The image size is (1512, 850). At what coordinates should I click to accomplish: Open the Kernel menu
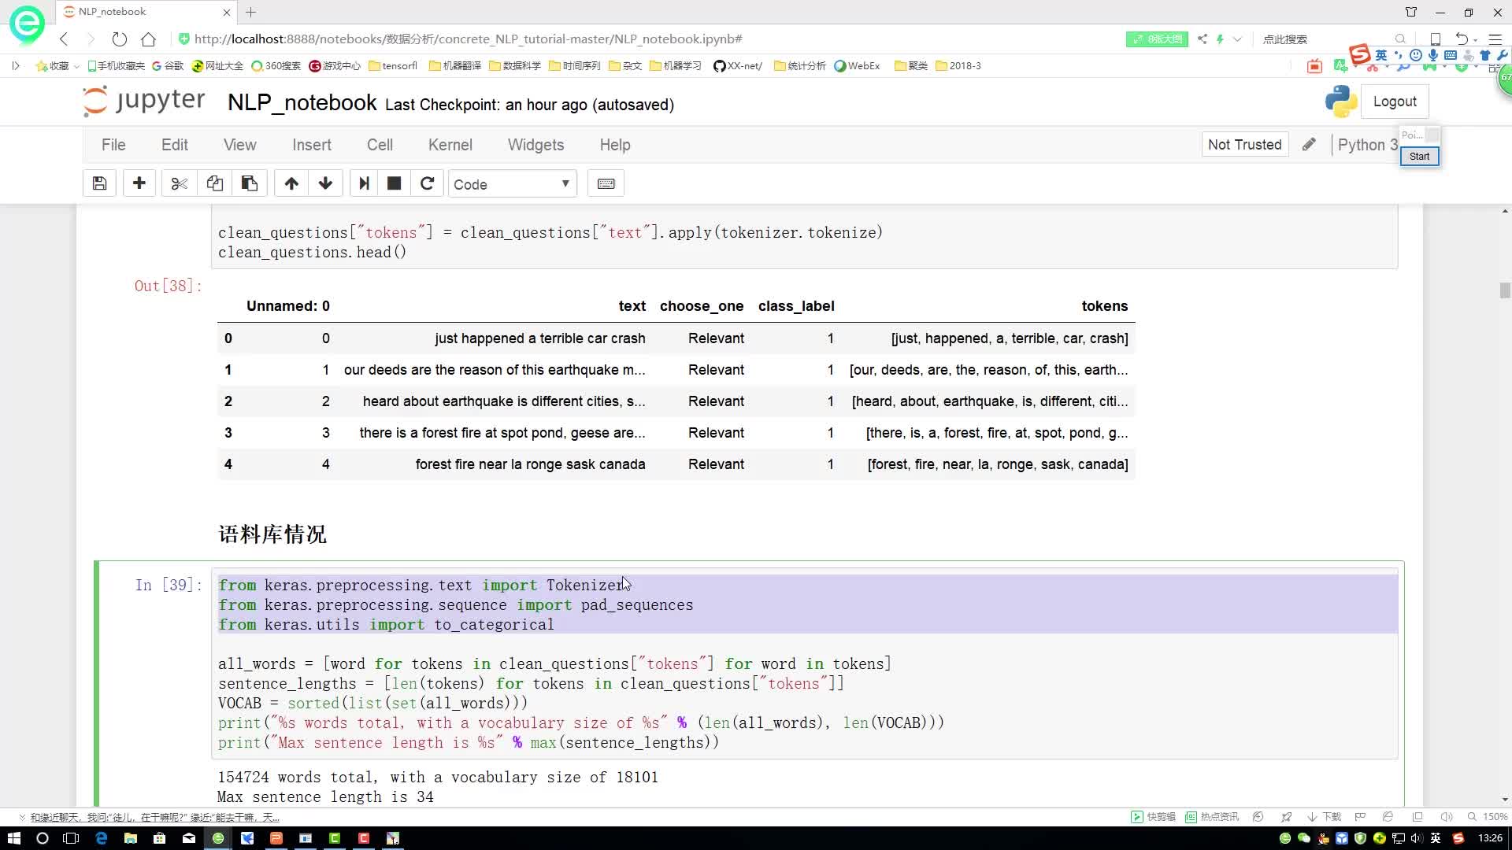point(450,145)
